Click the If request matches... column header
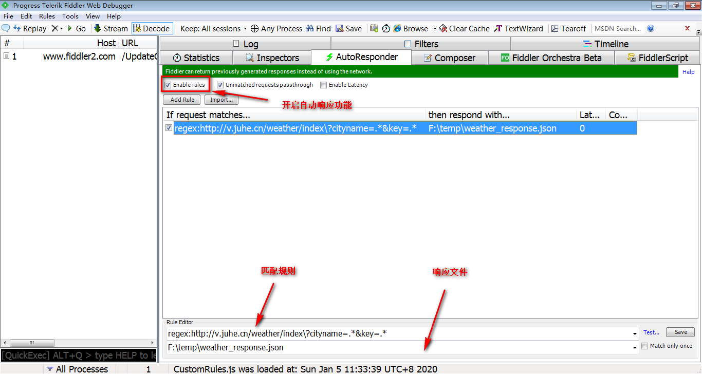 click(x=294, y=115)
